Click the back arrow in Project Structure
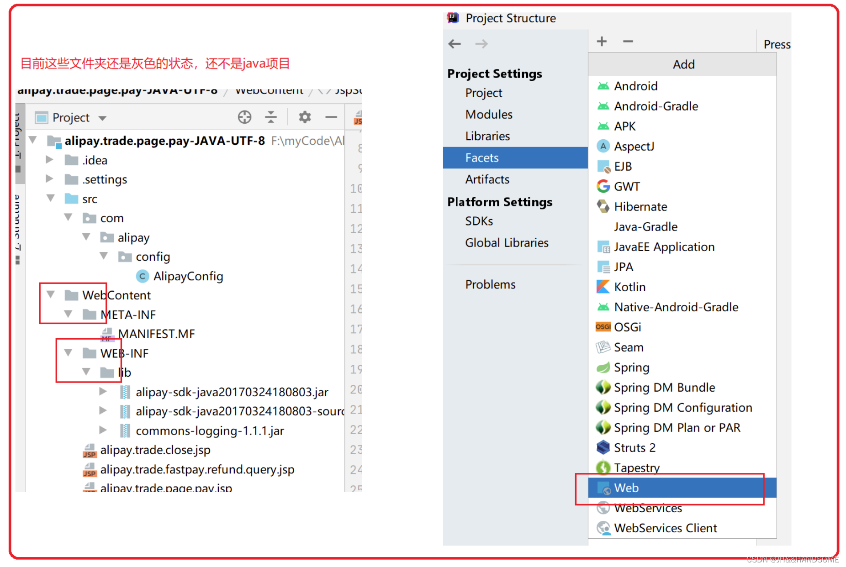 point(455,44)
